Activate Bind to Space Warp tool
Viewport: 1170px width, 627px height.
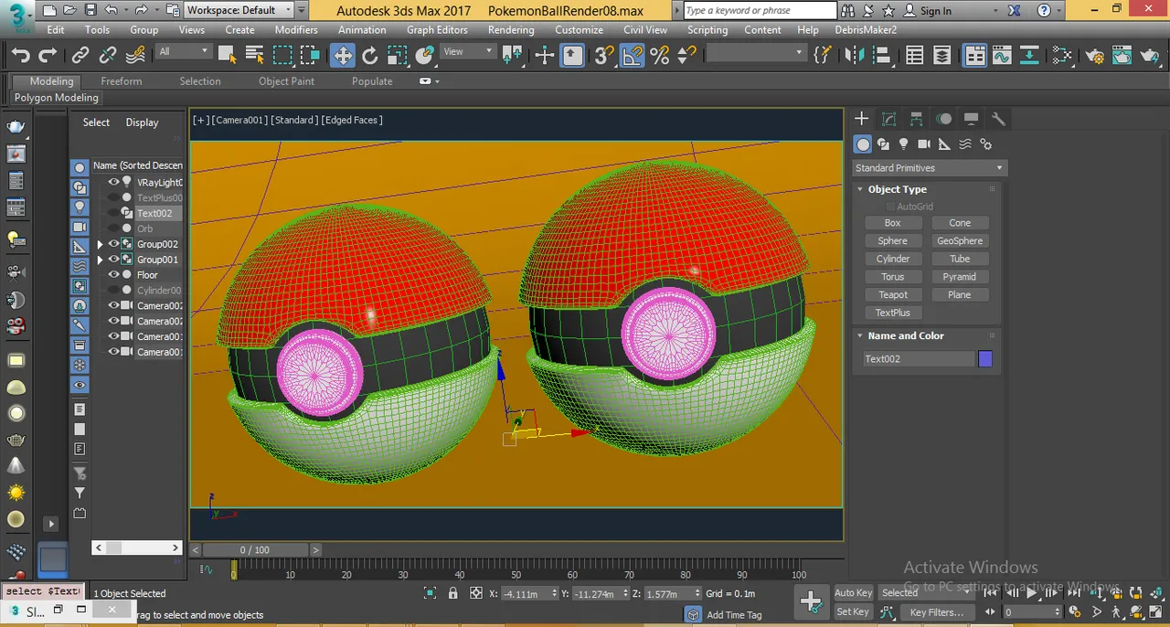(x=135, y=56)
